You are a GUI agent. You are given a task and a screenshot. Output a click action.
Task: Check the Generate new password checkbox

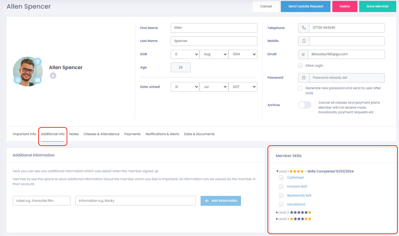point(300,88)
